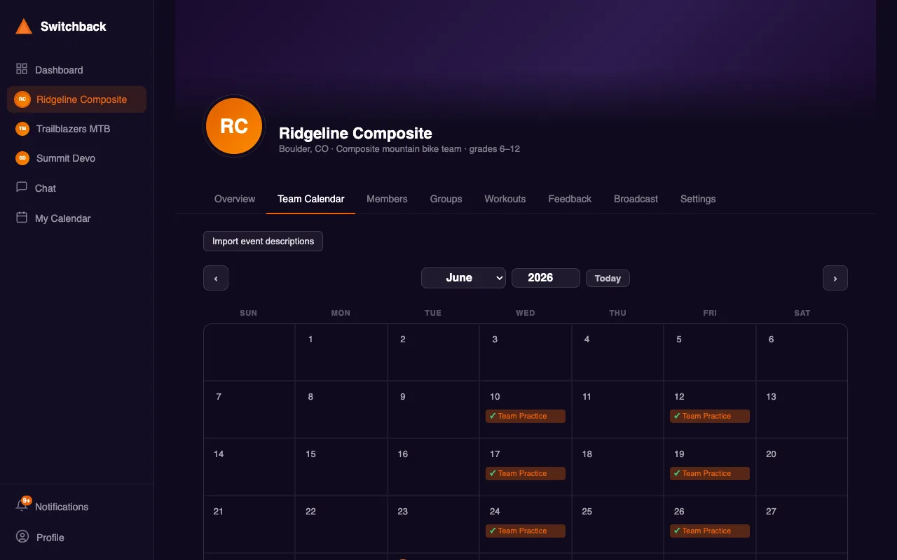Open Team Practice event on June 12
This screenshot has height=560, width=897.
click(710, 416)
